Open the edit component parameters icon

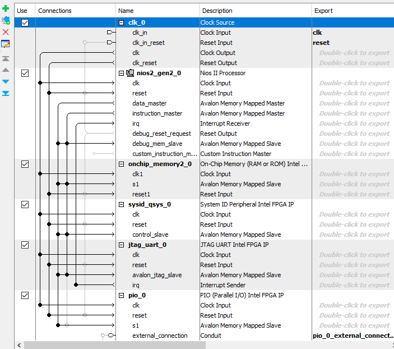tap(6, 43)
